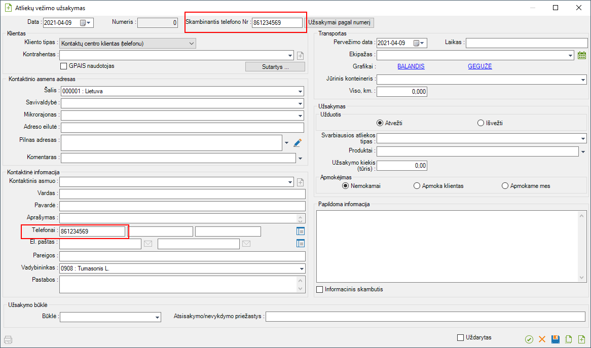Image resolution: width=591 pixels, height=348 pixels.
Task: Click the print icon in bottom-left corner
Action: tap(7, 340)
